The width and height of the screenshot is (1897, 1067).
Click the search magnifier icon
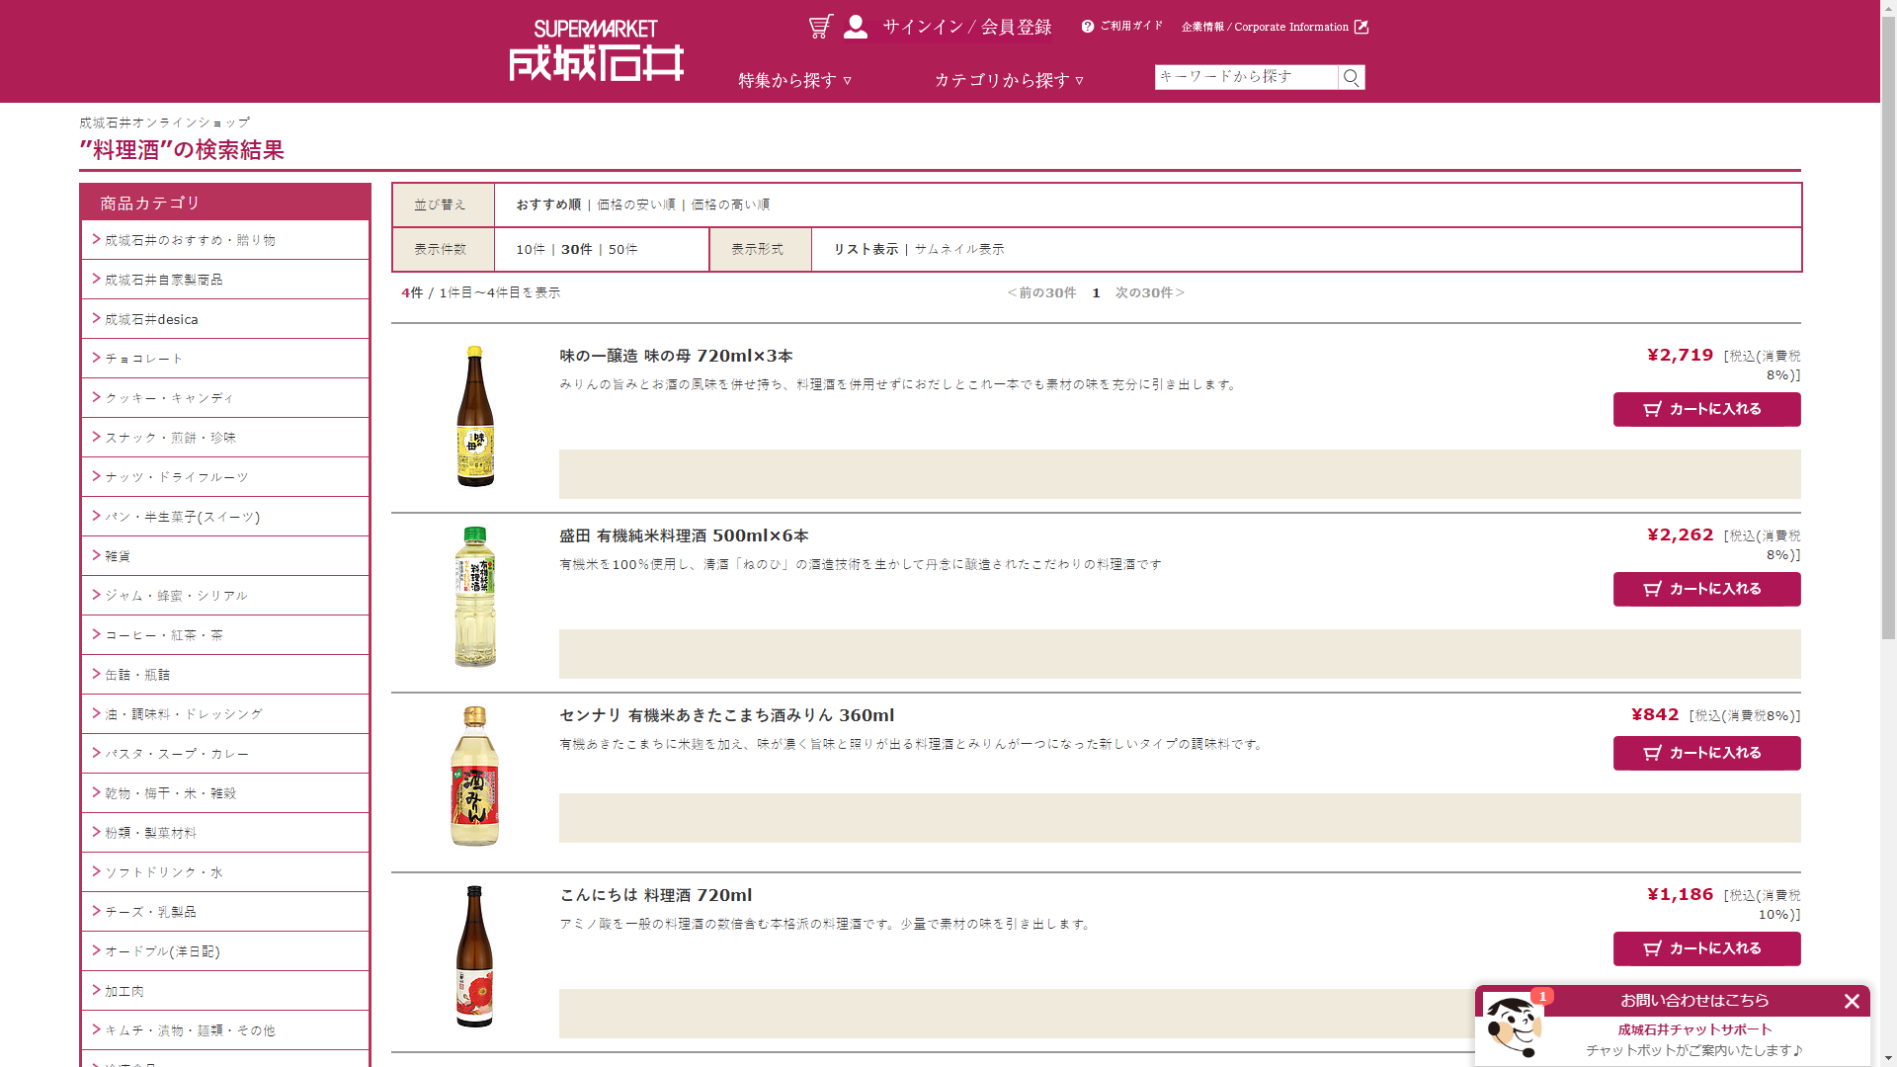click(1352, 77)
